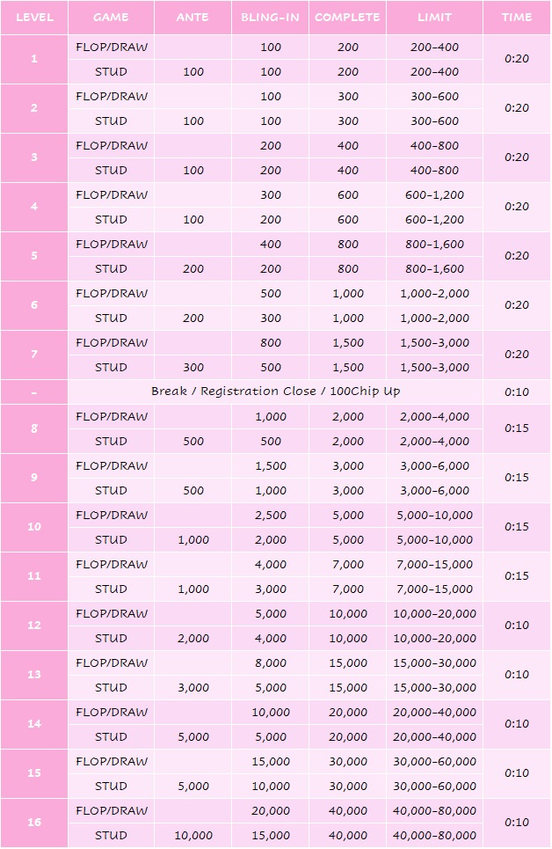Select Level 13 FLOP/DRAW complete 15,000
Viewport: 552px width, 849px height.
pyautogui.click(x=347, y=663)
